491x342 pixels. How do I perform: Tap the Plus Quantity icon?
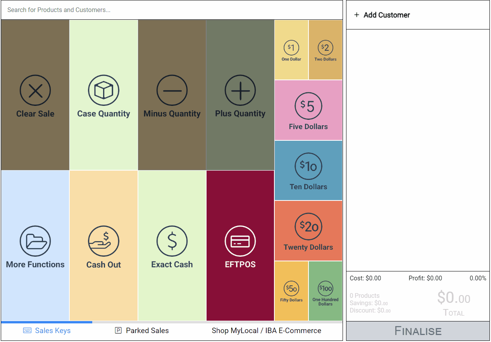coord(240,90)
